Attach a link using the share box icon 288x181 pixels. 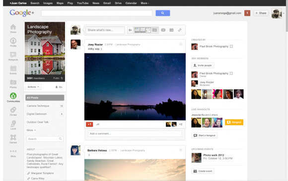coord(180,30)
